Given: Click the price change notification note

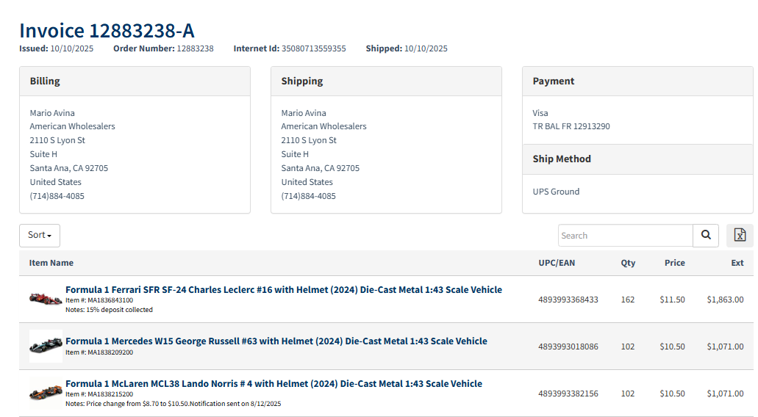Looking at the screenshot, I should point(173,404).
